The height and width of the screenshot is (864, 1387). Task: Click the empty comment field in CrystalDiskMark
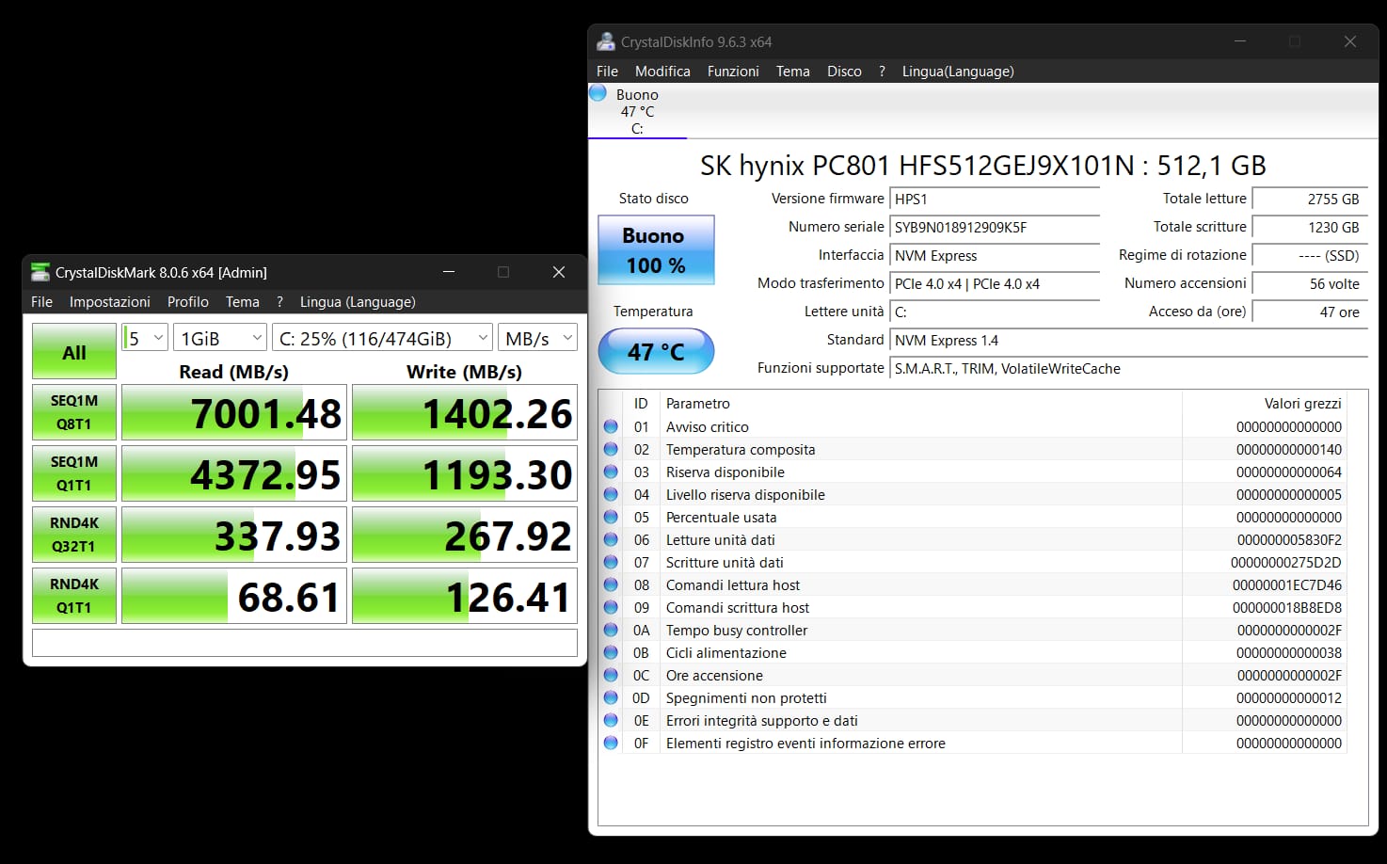305,642
